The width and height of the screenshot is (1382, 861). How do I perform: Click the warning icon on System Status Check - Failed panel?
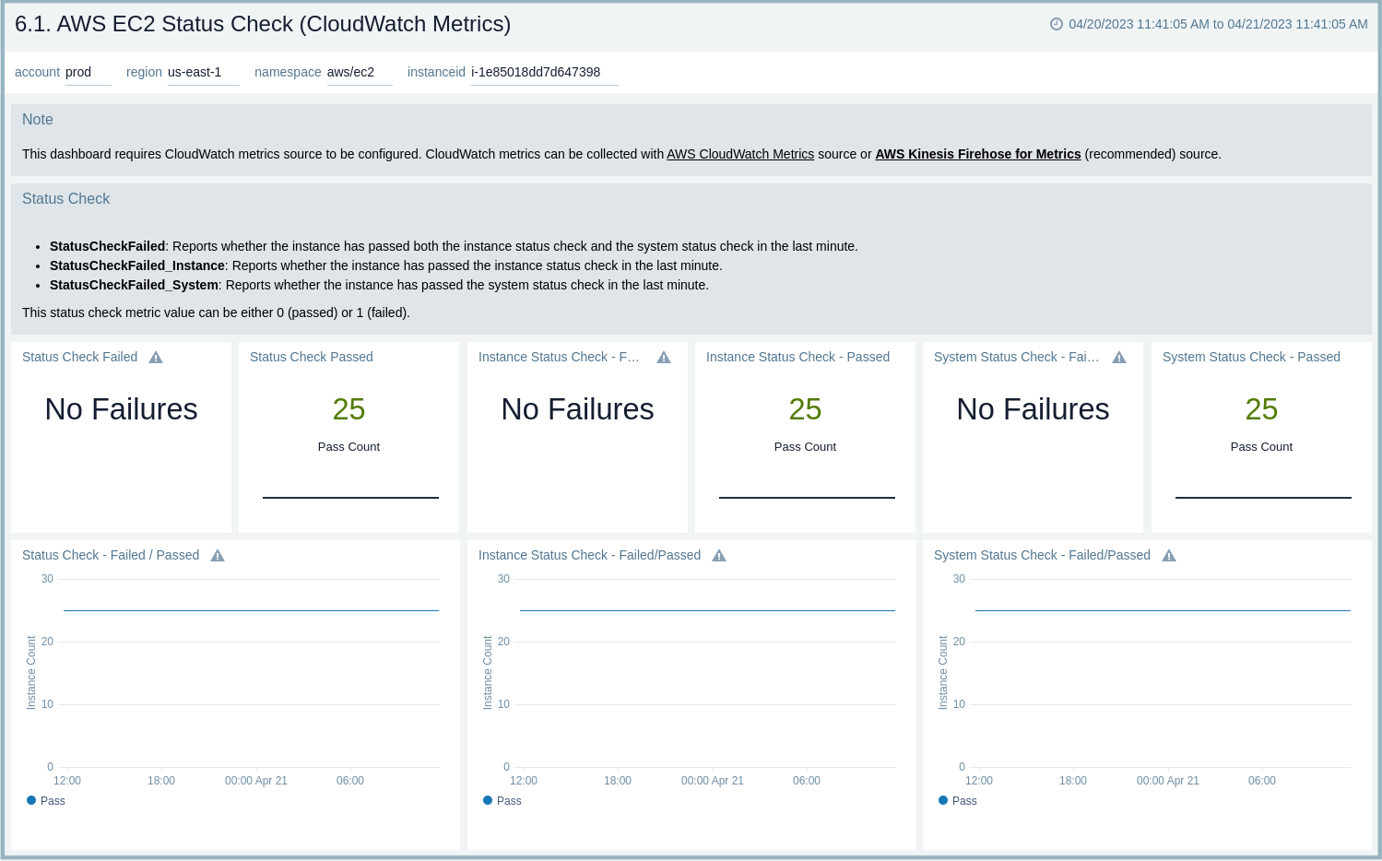(x=1118, y=357)
